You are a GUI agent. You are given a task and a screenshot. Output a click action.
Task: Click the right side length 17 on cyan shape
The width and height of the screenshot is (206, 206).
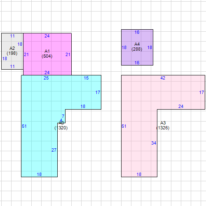coord(98,92)
